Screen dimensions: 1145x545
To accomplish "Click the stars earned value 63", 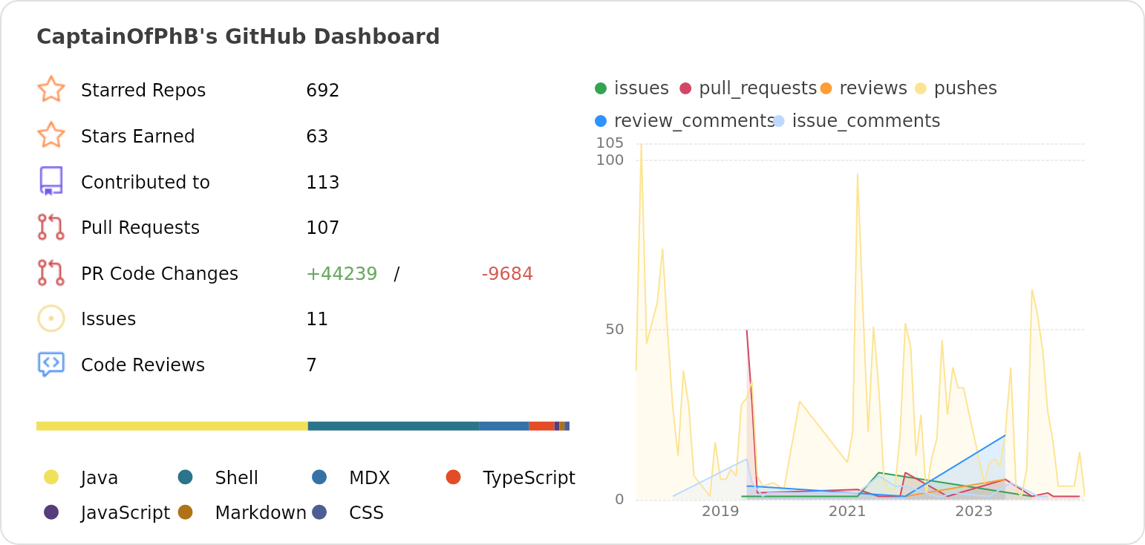I will [317, 137].
